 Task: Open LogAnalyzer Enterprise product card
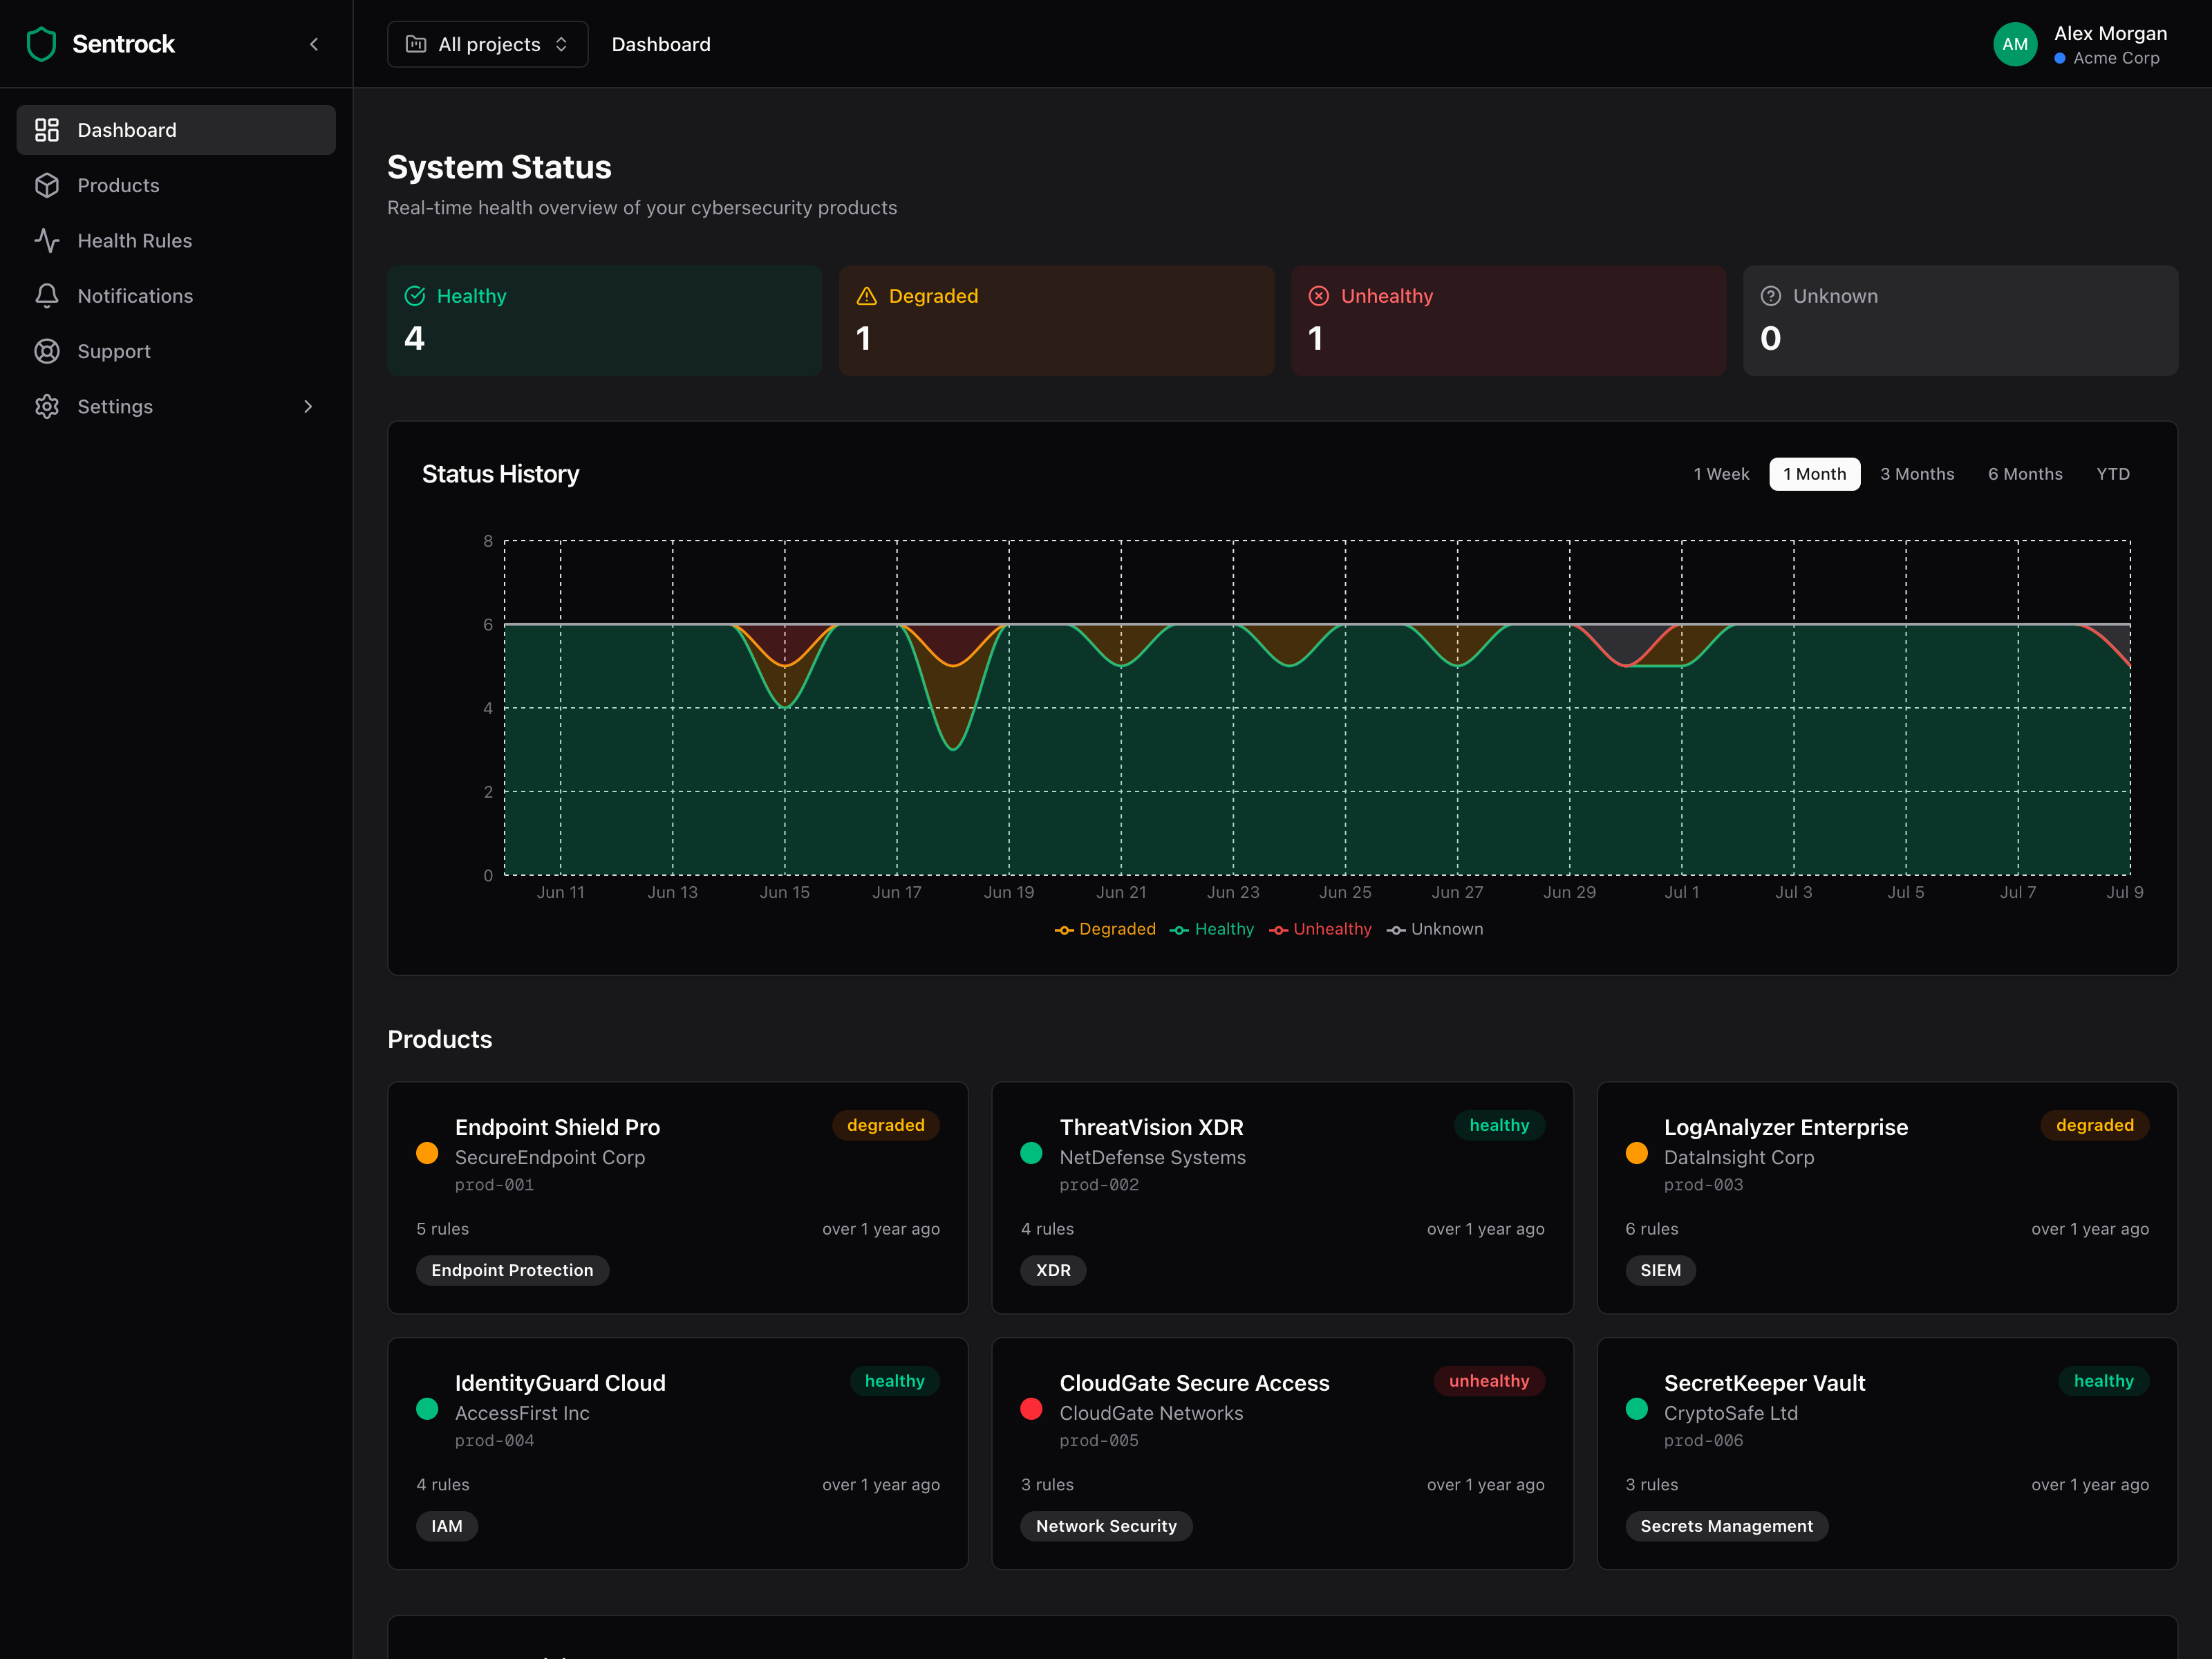(1887, 1197)
